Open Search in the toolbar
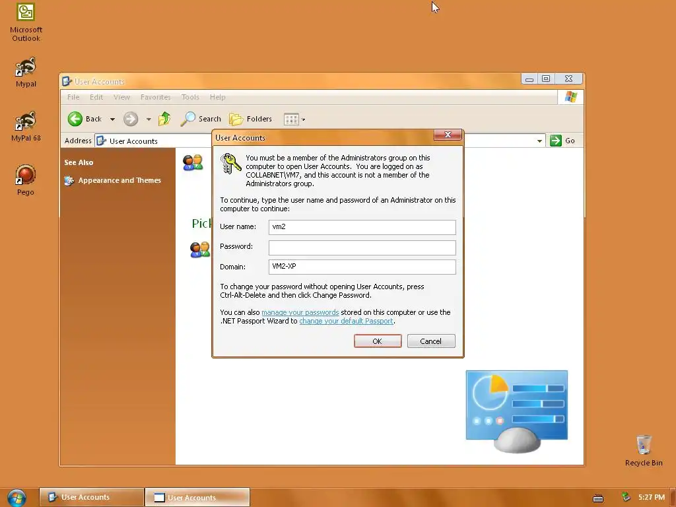The height and width of the screenshot is (507, 676). [x=201, y=119]
